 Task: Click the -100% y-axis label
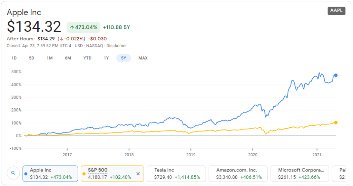[16, 148]
